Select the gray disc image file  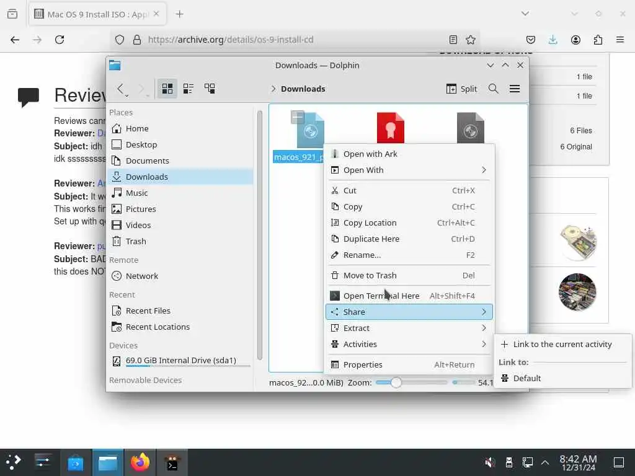(x=471, y=128)
